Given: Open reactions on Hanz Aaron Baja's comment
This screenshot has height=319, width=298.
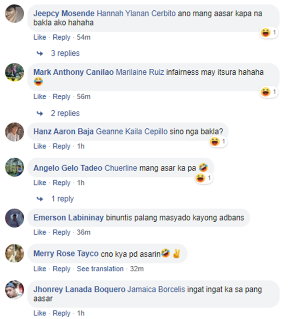Looking at the screenshot, I should (218, 141).
